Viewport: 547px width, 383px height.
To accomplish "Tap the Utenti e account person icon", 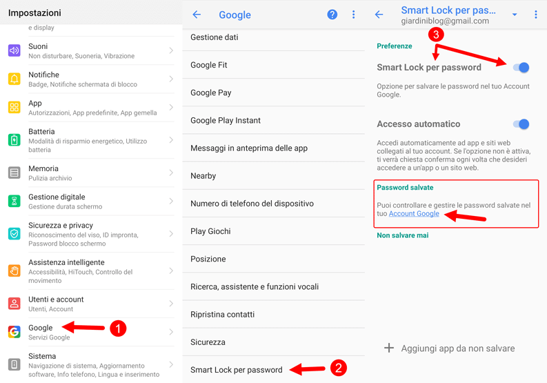I will pos(14,304).
